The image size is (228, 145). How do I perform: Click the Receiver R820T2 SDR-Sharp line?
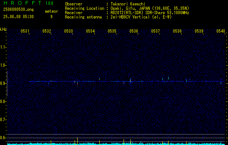150,13
